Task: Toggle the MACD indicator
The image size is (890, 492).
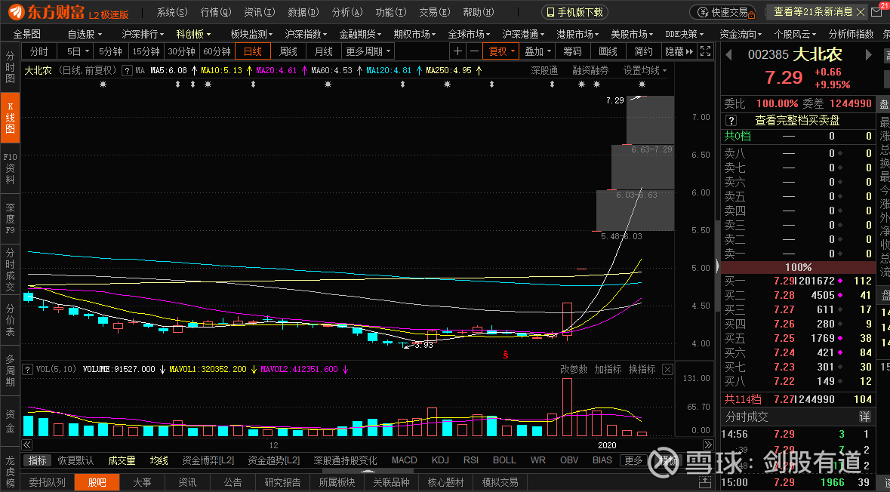Action: (404, 460)
